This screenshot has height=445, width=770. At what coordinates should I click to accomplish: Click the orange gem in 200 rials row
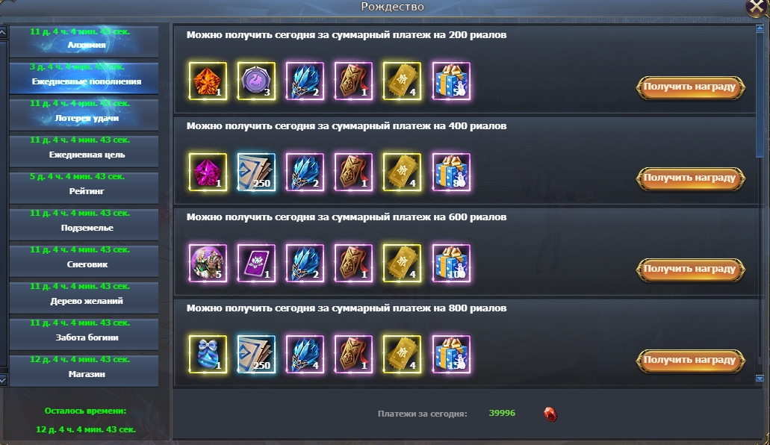pos(208,81)
